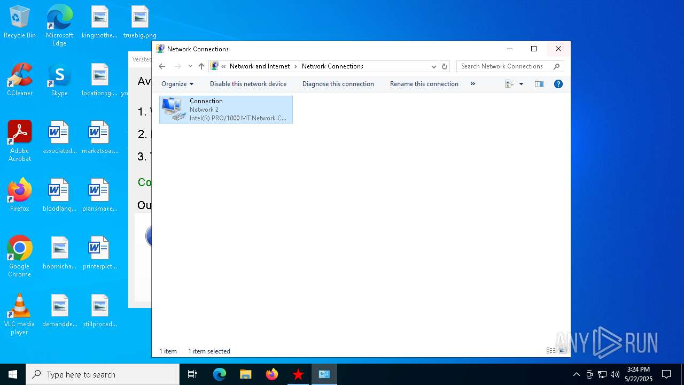The width and height of the screenshot is (684, 385).
Task: Open the clock showing 3:24 PM
Action: [639, 374]
